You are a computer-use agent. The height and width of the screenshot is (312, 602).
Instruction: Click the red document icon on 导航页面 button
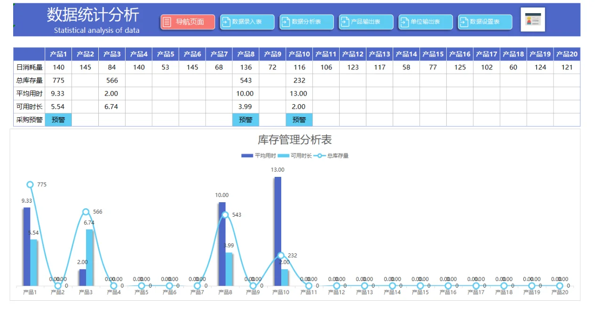(x=168, y=22)
